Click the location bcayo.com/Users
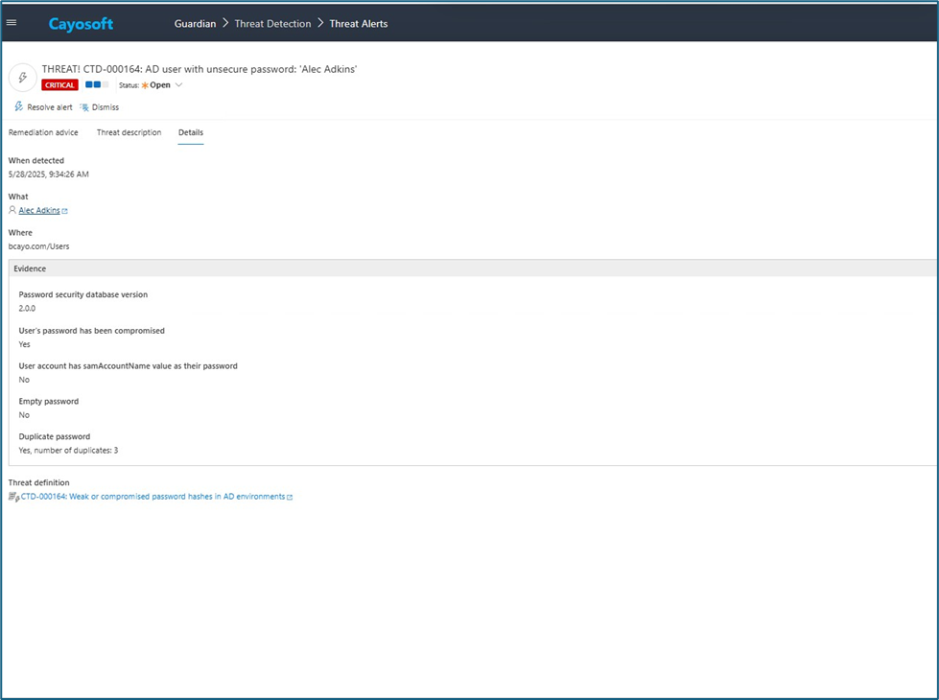Screen dimensions: 939x700 (39, 246)
